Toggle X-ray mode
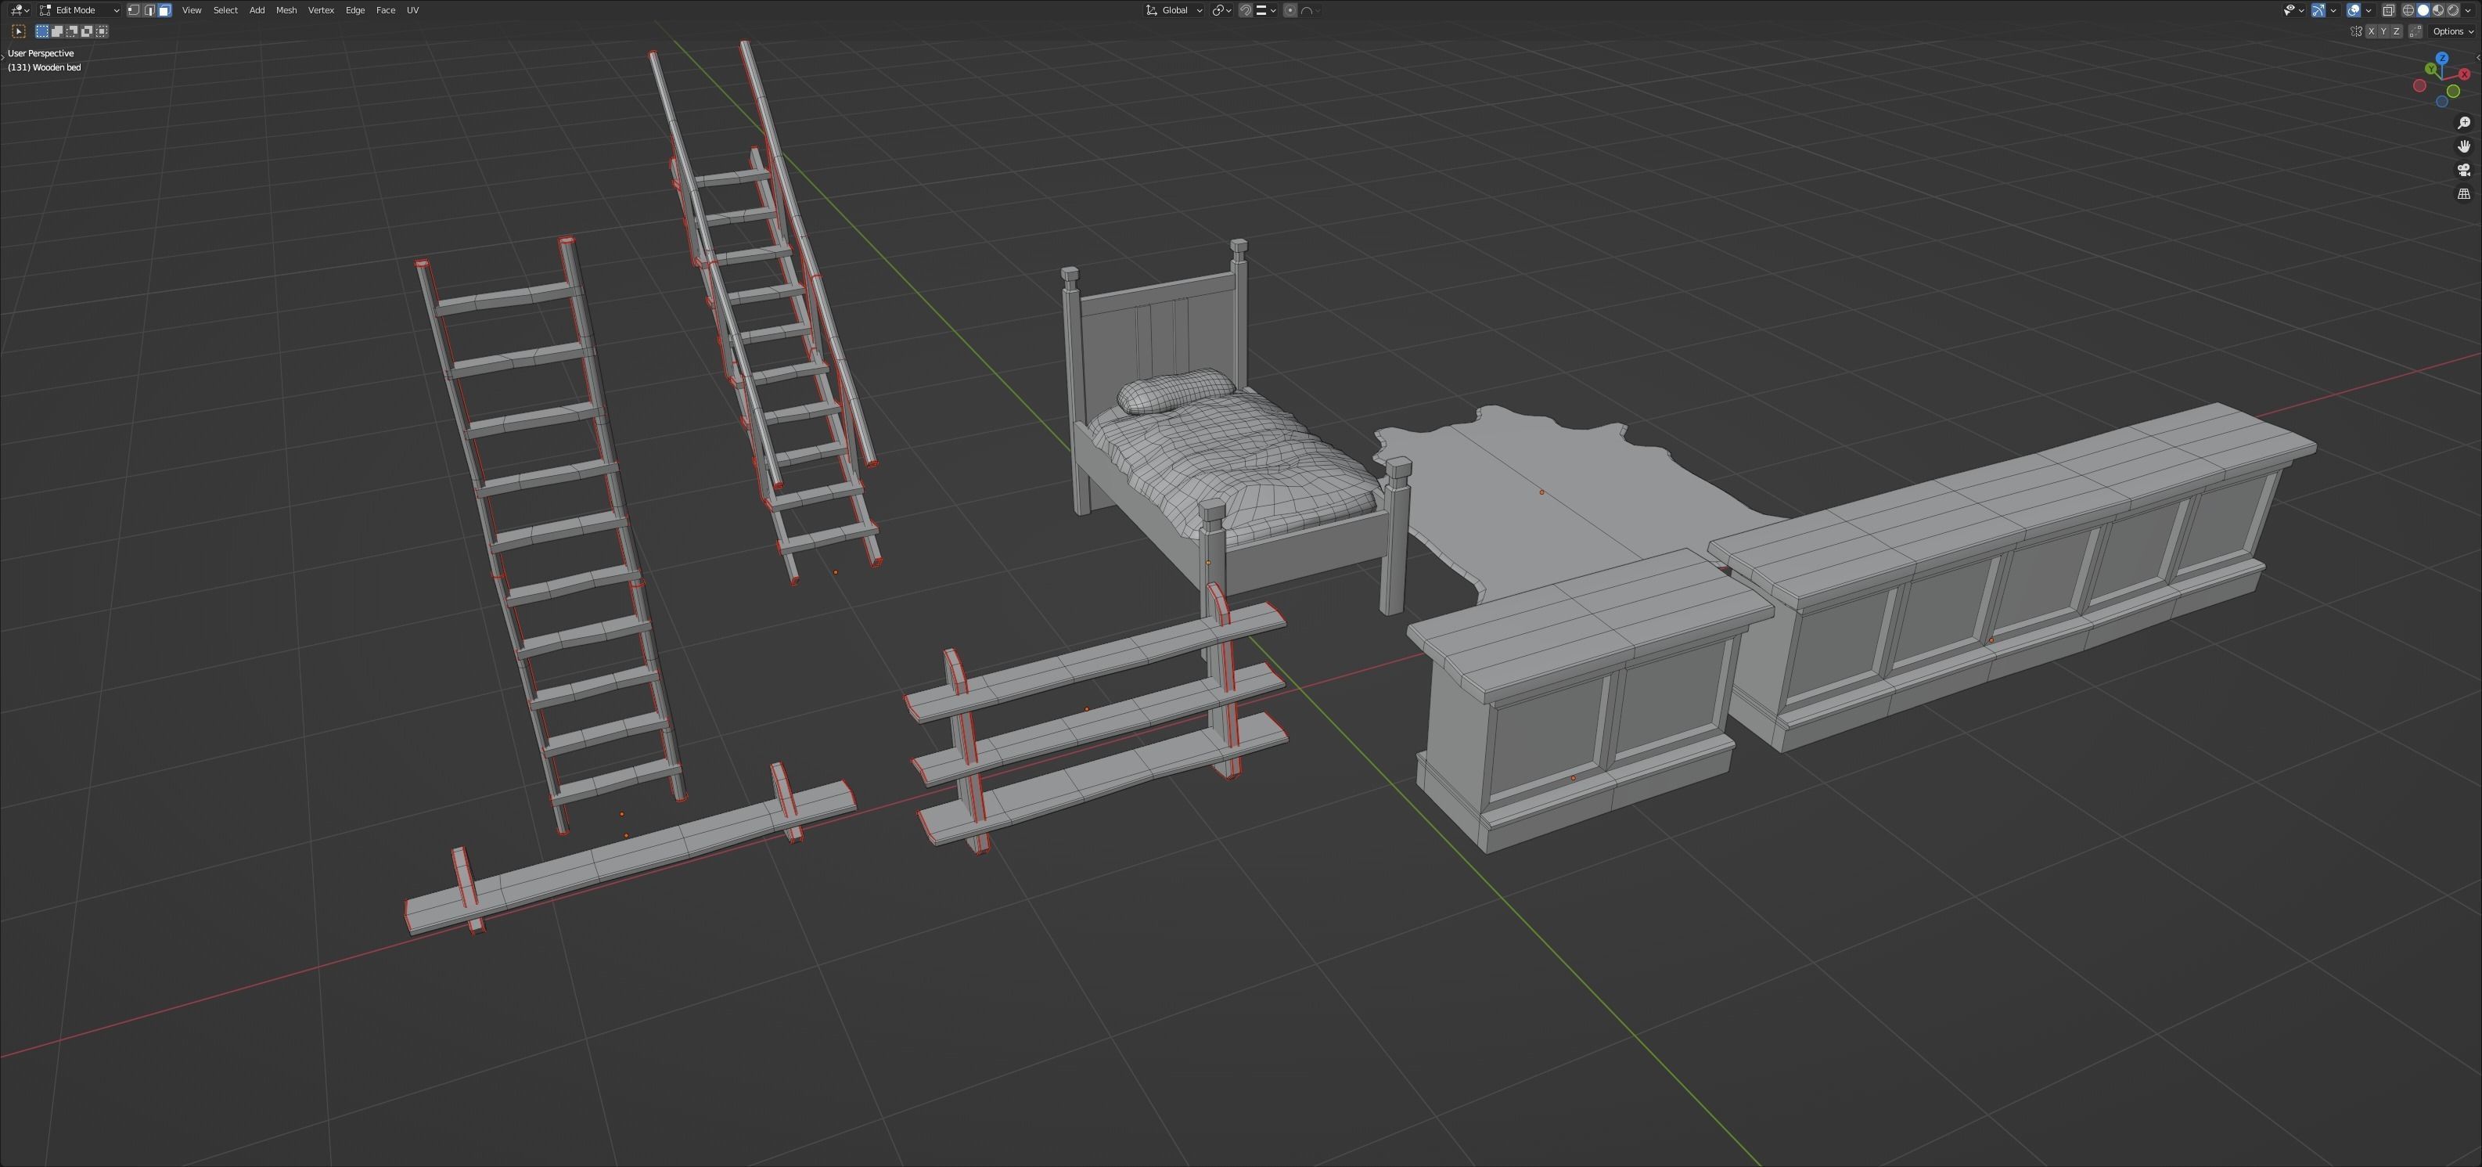The image size is (2482, 1167). (x=2389, y=11)
